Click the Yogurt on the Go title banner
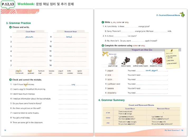Screen dimensions: 188x137 point(142,50)
